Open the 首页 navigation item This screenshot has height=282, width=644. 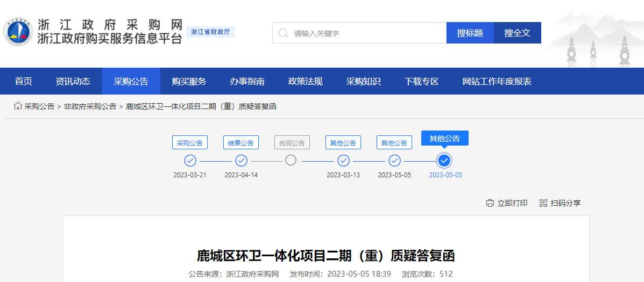coord(24,81)
